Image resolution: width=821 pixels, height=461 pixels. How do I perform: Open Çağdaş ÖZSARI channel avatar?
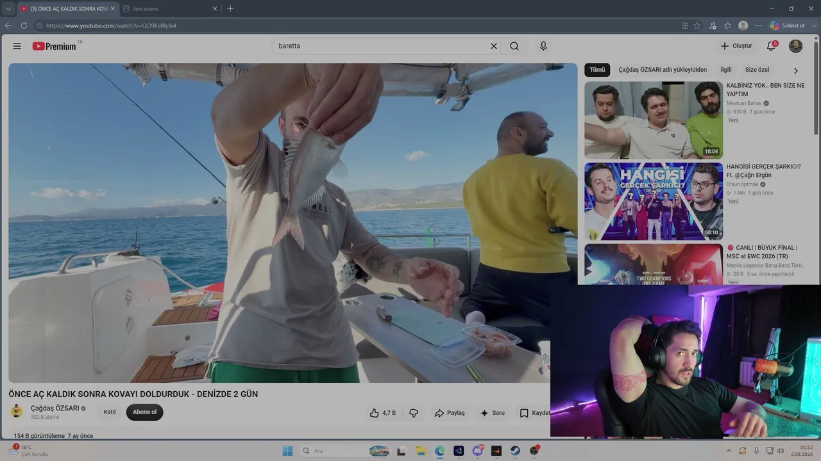(x=17, y=412)
